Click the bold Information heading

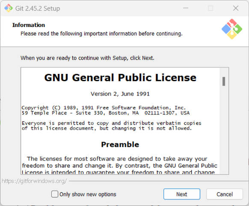tap(29, 25)
